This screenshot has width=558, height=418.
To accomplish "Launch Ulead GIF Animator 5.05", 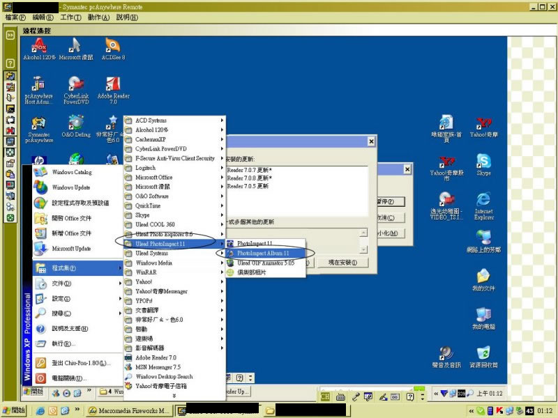I will (x=266, y=263).
